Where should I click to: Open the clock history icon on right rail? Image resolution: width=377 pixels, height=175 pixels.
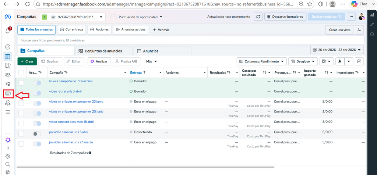(372, 34)
